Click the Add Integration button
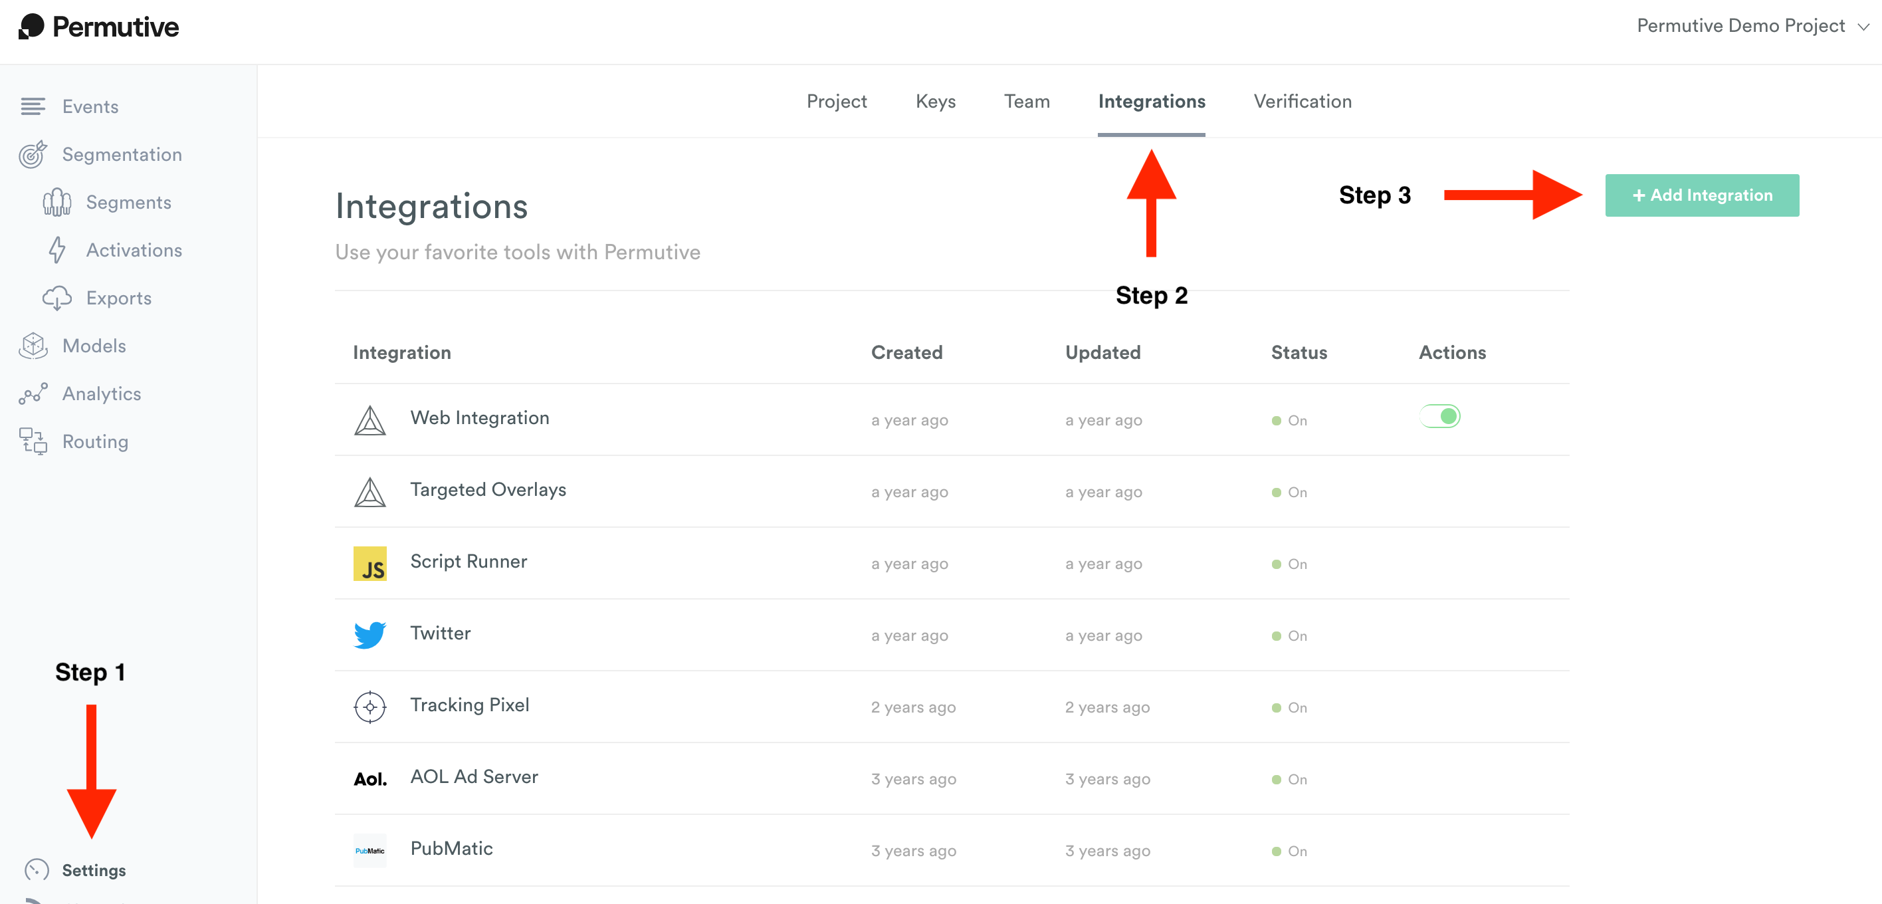This screenshot has width=1882, height=904. pyautogui.click(x=1703, y=195)
